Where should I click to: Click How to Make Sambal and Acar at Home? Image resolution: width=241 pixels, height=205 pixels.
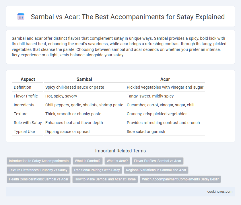pyautogui.click(x=105, y=179)
